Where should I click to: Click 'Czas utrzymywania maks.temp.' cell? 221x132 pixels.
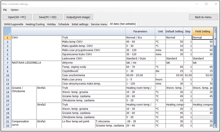[x=94, y=84]
